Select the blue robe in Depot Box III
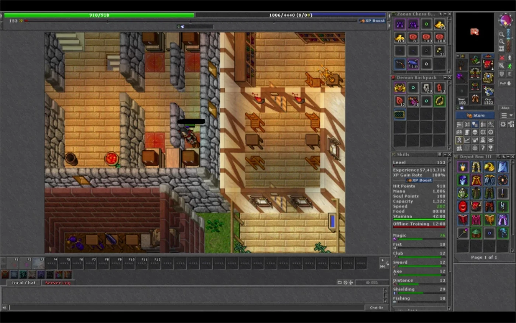The height and width of the screenshot is (323, 516). [x=503, y=166]
